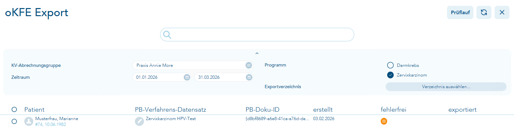Open the Praxis Annie More dropdown
Screen dimensions: 514x133
tap(192, 65)
